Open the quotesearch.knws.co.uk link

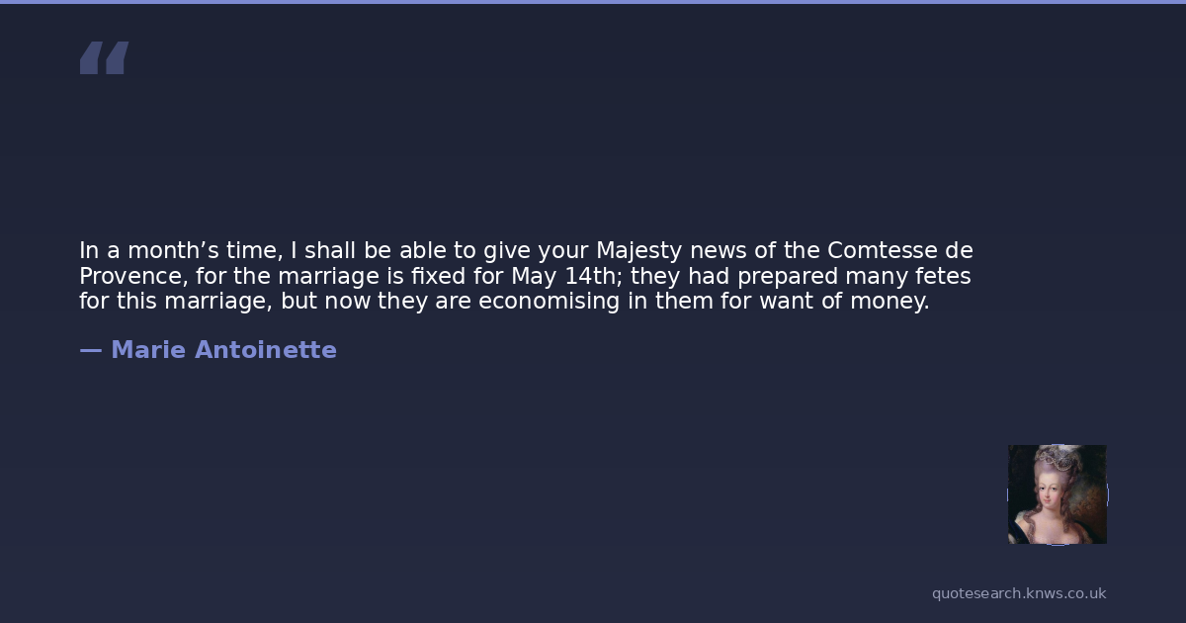(1018, 593)
